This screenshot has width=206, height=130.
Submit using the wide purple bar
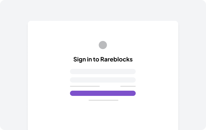103,93
